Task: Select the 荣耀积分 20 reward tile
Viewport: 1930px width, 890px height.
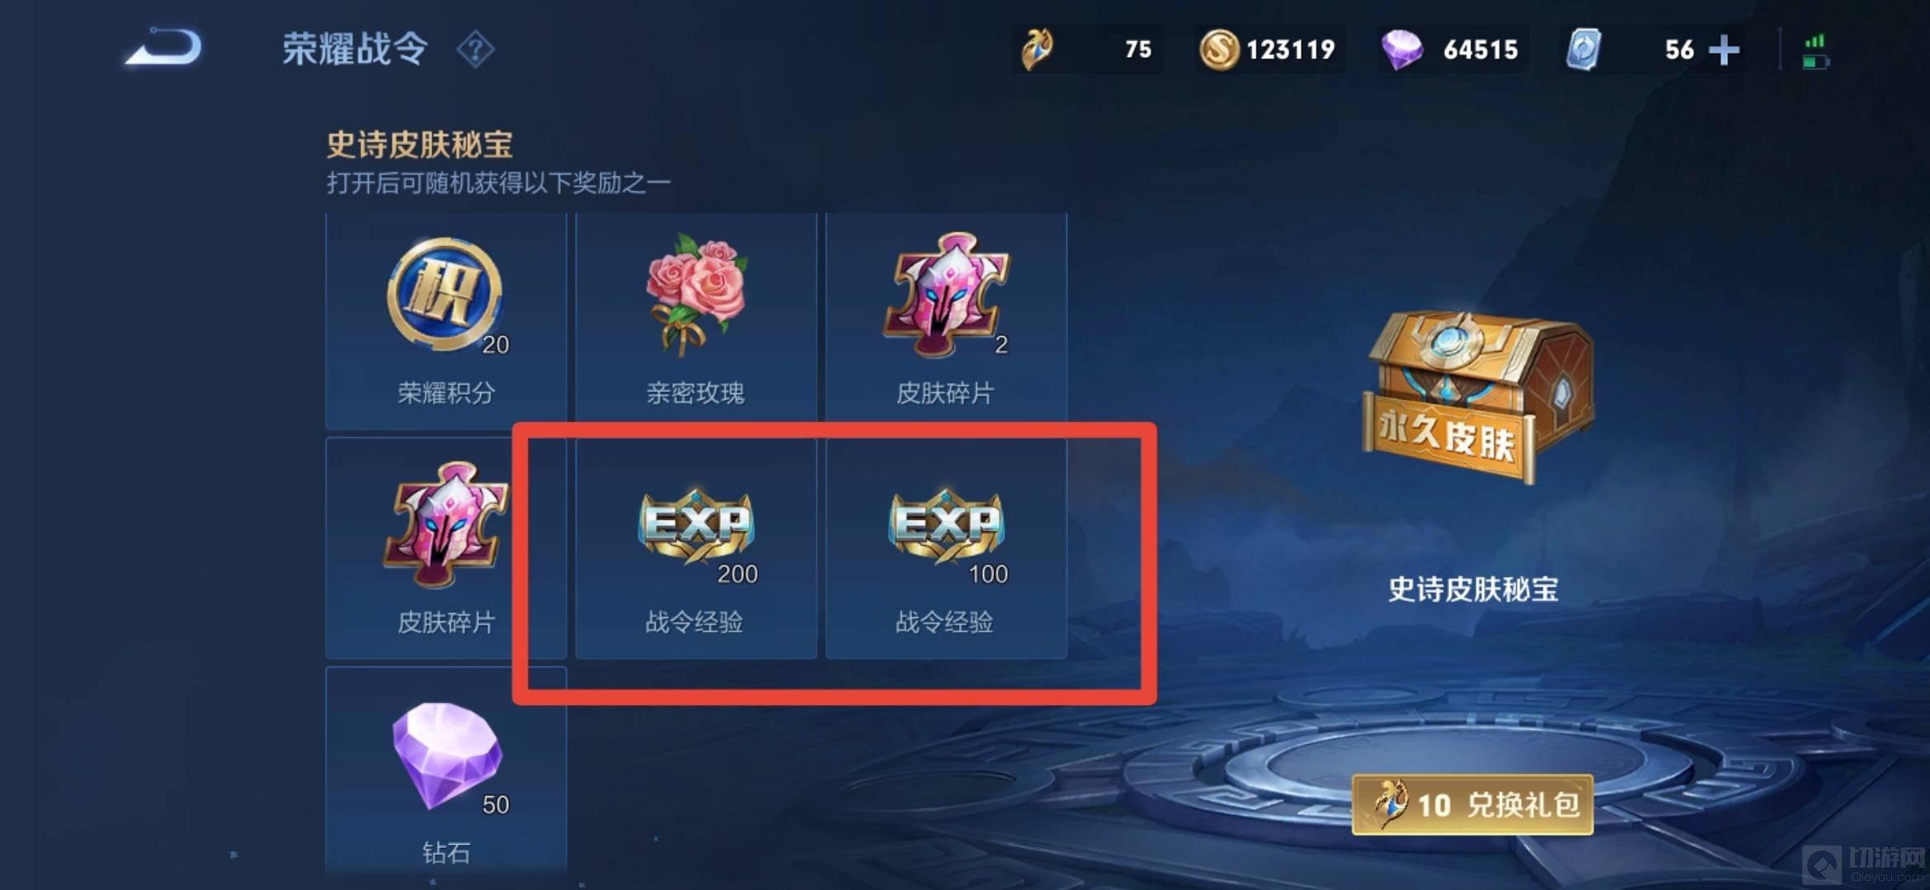Action: pyautogui.click(x=446, y=321)
